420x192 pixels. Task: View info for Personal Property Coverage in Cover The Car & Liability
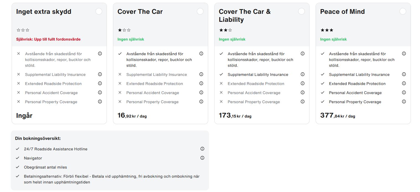click(303, 102)
